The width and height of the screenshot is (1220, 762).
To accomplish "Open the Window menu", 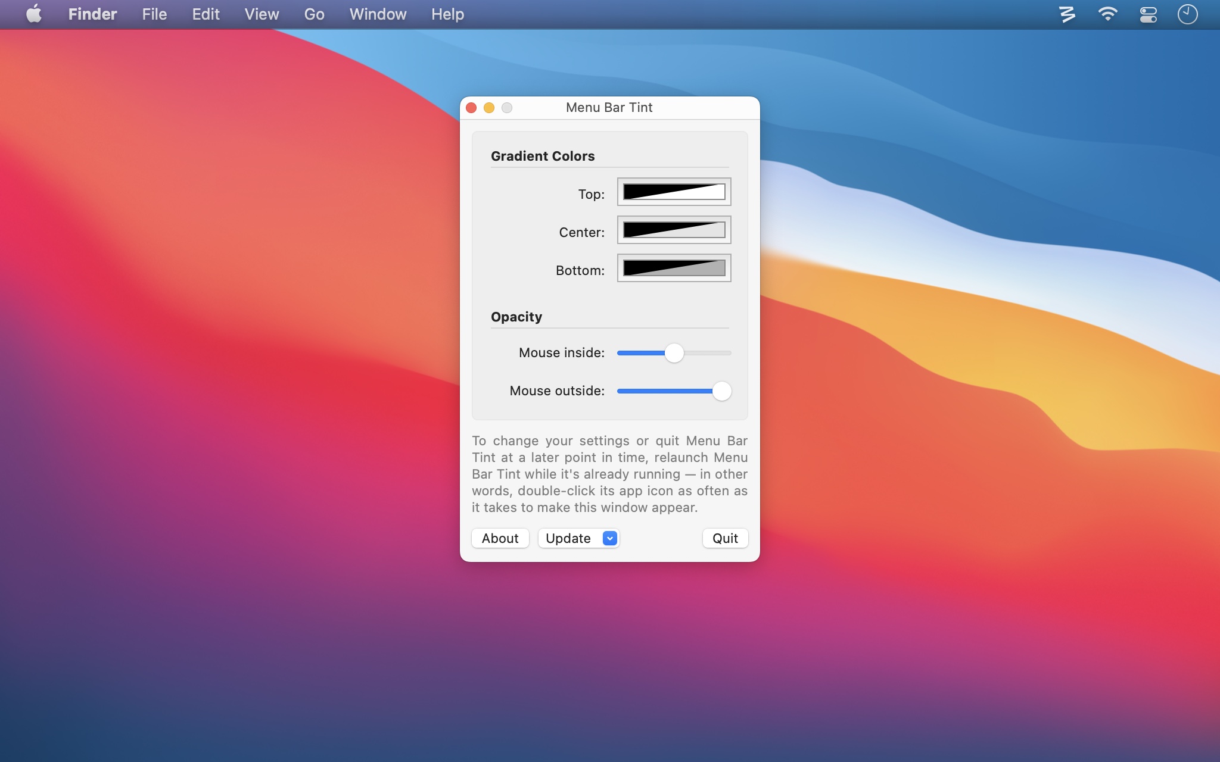I will 378,14.
